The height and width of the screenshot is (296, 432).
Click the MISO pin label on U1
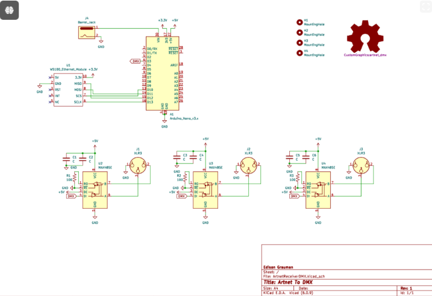(x=78, y=84)
